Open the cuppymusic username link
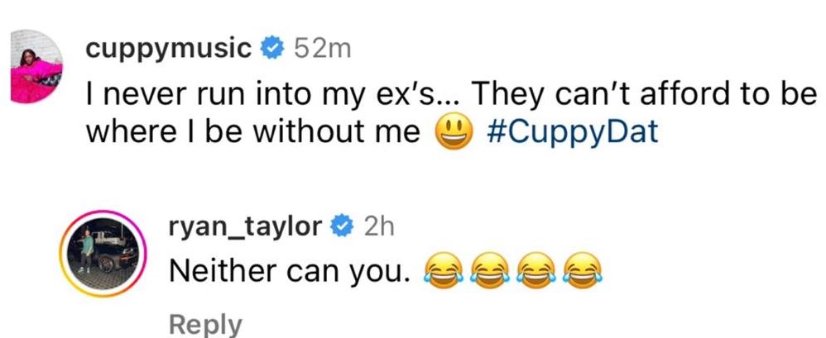826x338 pixels. click(x=169, y=50)
